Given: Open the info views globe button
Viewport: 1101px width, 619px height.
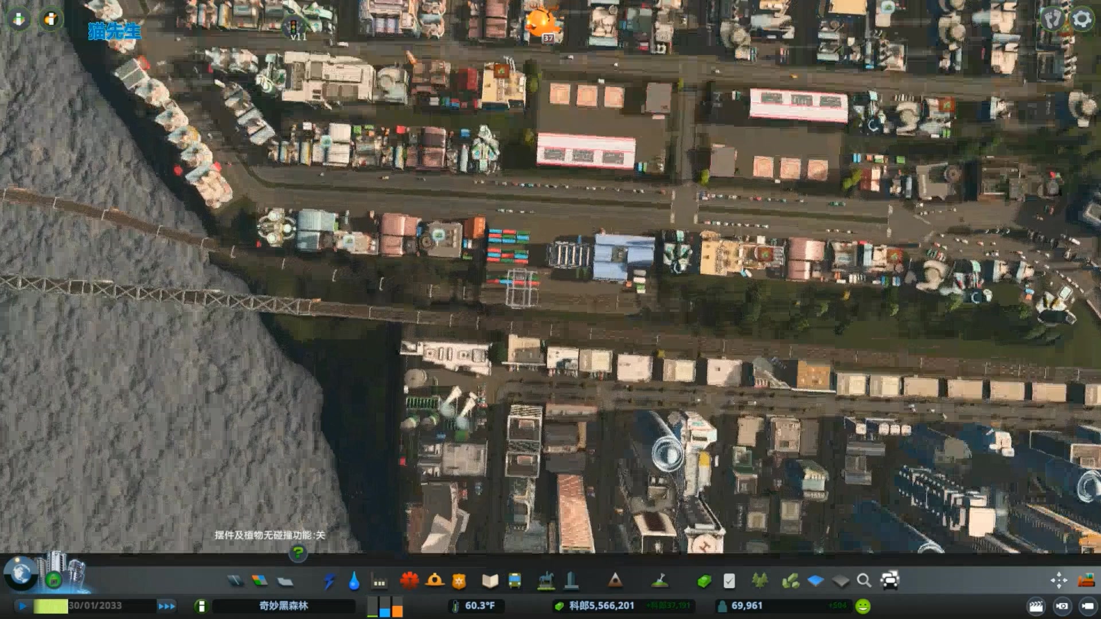Looking at the screenshot, I should [x=21, y=574].
